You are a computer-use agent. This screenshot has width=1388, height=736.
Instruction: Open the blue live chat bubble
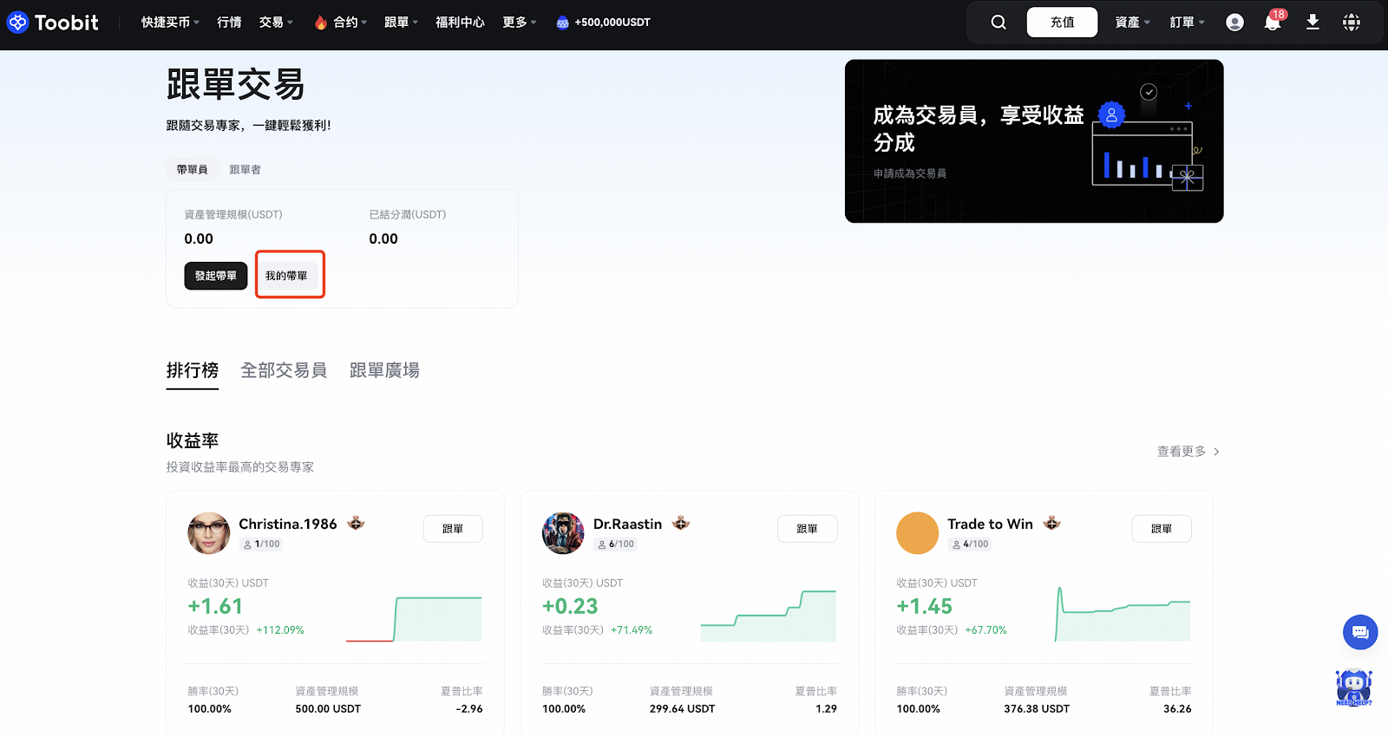click(x=1359, y=632)
